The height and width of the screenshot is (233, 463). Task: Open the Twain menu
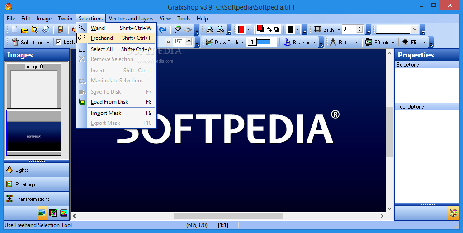pos(65,18)
